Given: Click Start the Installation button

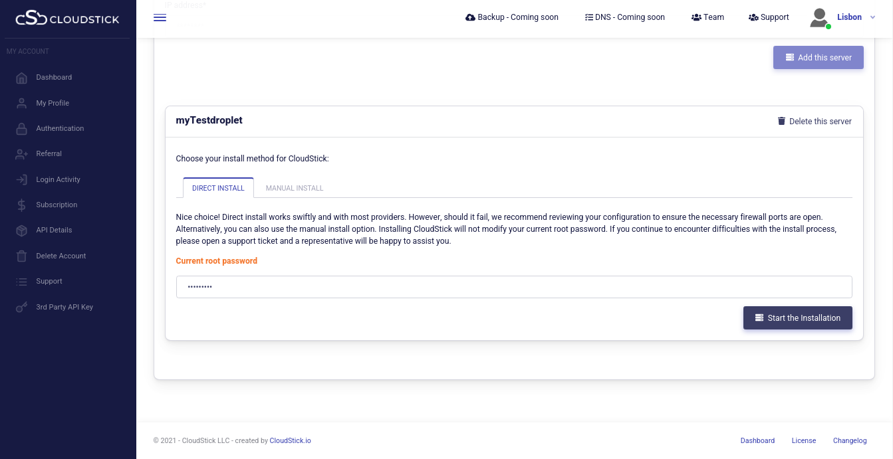Looking at the screenshot, I should point(797,318).
